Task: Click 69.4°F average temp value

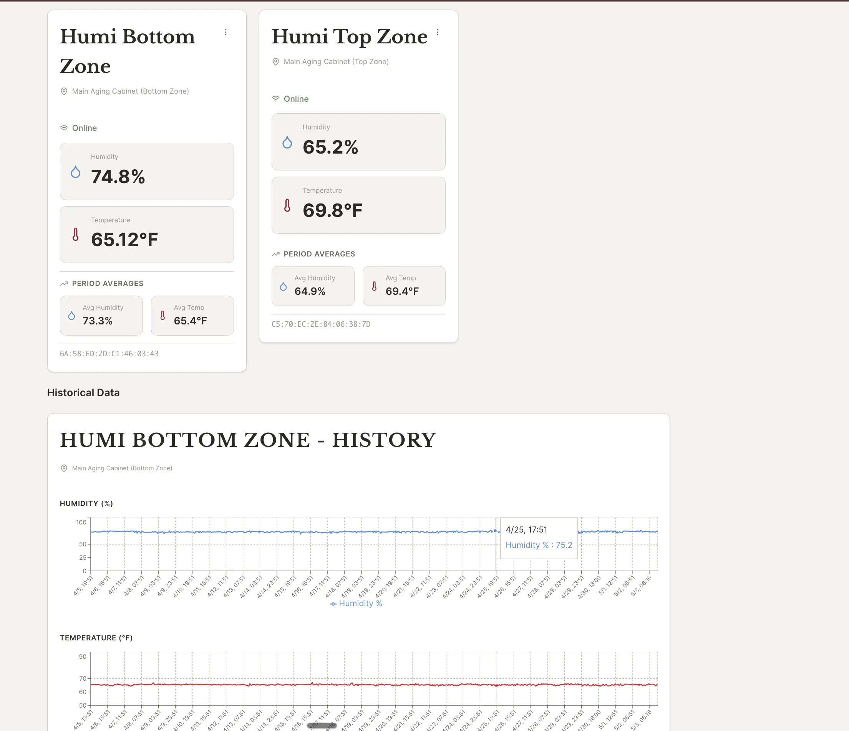Action: (402, 291)
